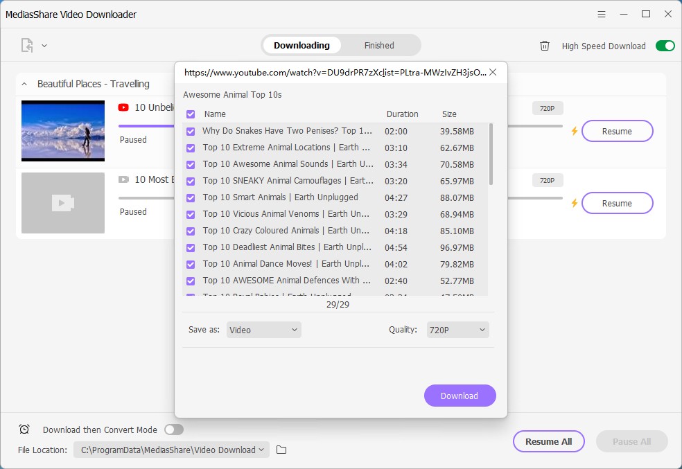Toggle High Speed Download switch off
This screenshot has height=469, width=682.
pyautogui.click(x=665, y=46)
